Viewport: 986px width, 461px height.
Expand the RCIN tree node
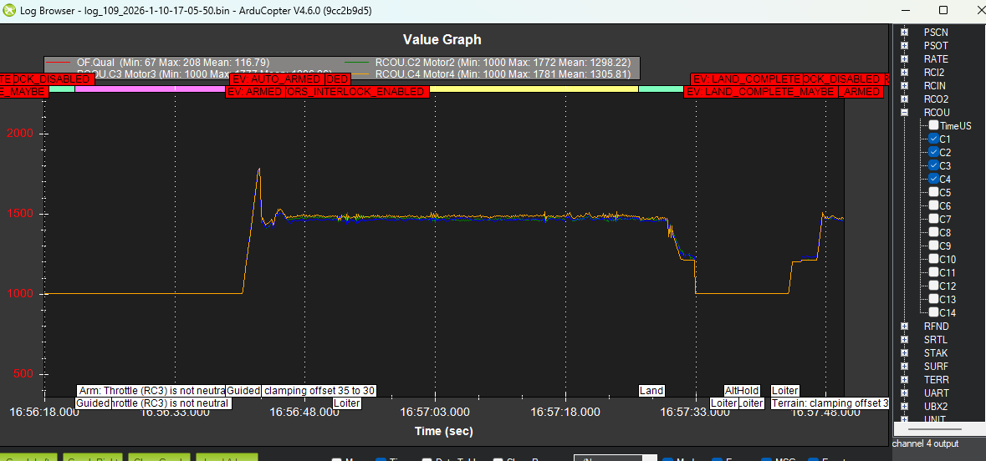coord(904,86)
